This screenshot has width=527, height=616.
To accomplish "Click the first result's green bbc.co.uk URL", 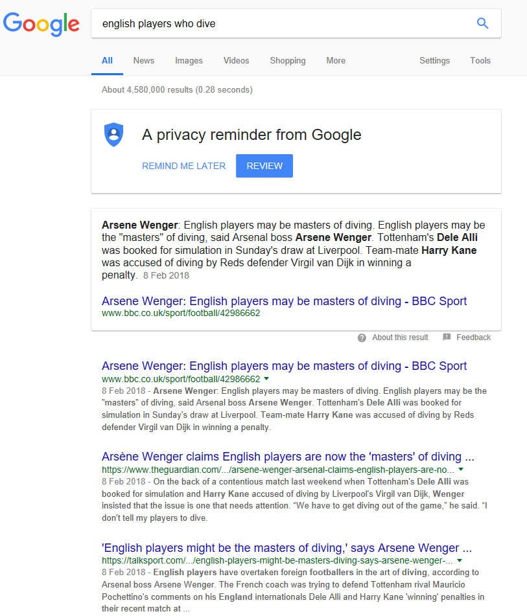I will 181,379.
